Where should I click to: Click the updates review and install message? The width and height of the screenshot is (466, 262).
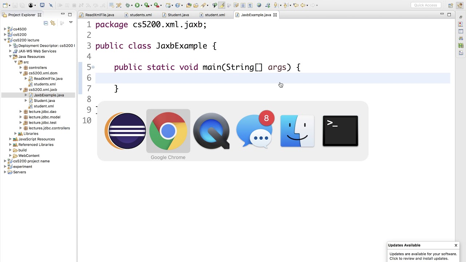[x=423, y=256]
